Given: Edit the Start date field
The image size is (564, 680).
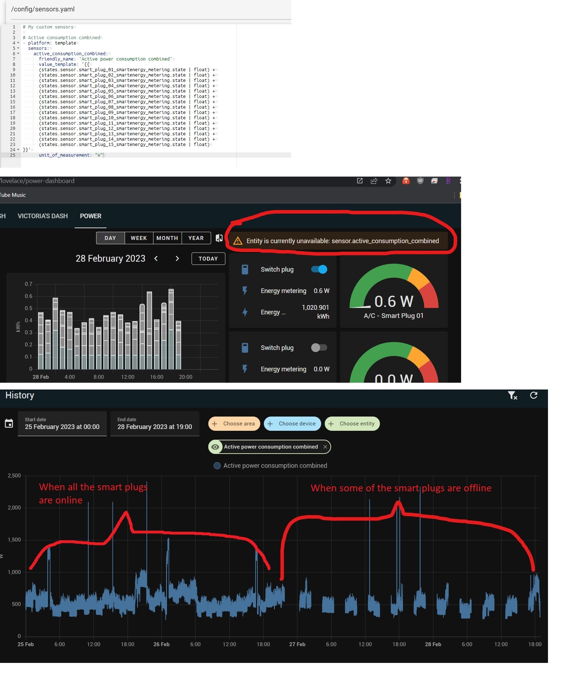Looking at the screenshot, I should (62, 424).
